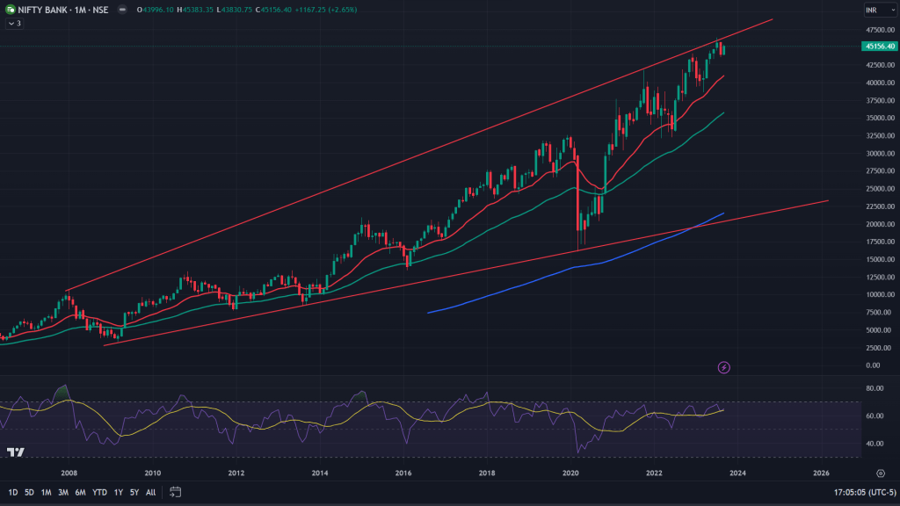Click the TradingView logo on the chart
This screenshot has height=506, width=900.
click(16, 452)
